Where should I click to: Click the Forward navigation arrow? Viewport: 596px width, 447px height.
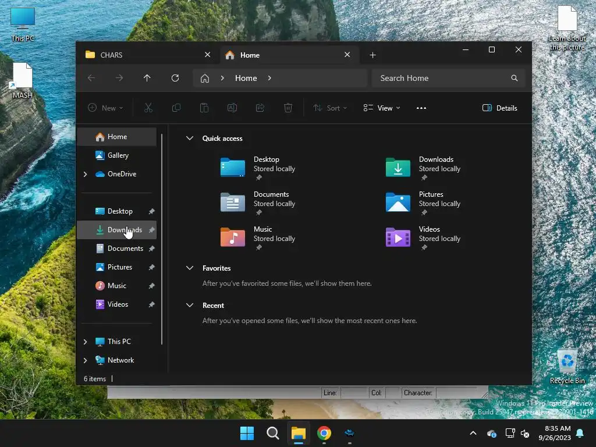click(x=119, y=78)
